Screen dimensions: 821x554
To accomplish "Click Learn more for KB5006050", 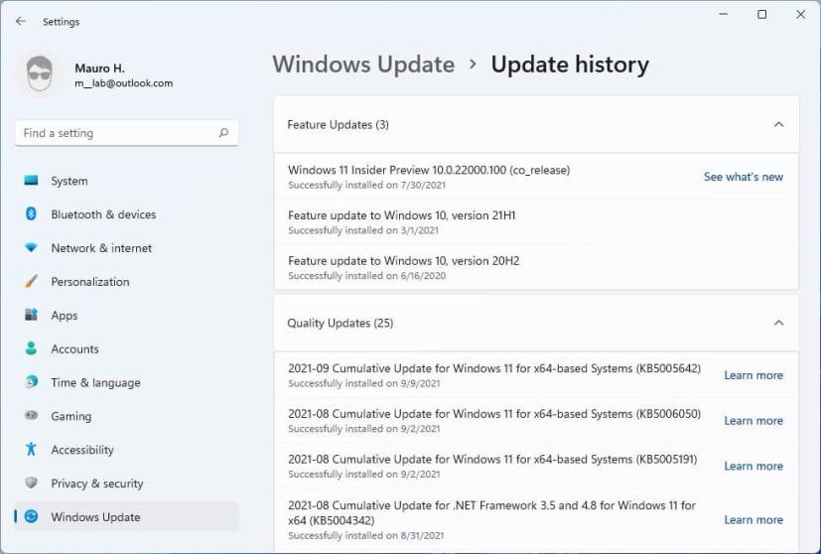I will 753,421.
